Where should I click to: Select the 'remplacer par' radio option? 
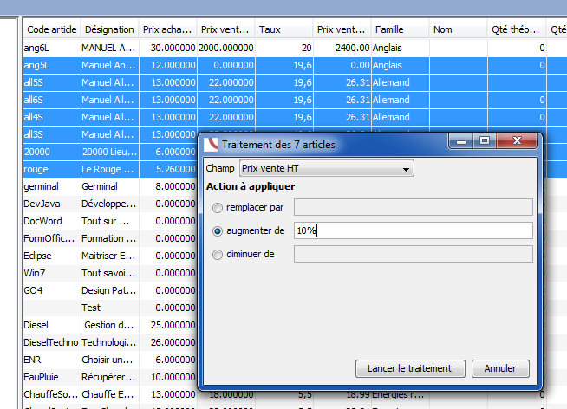click(218, 207)
